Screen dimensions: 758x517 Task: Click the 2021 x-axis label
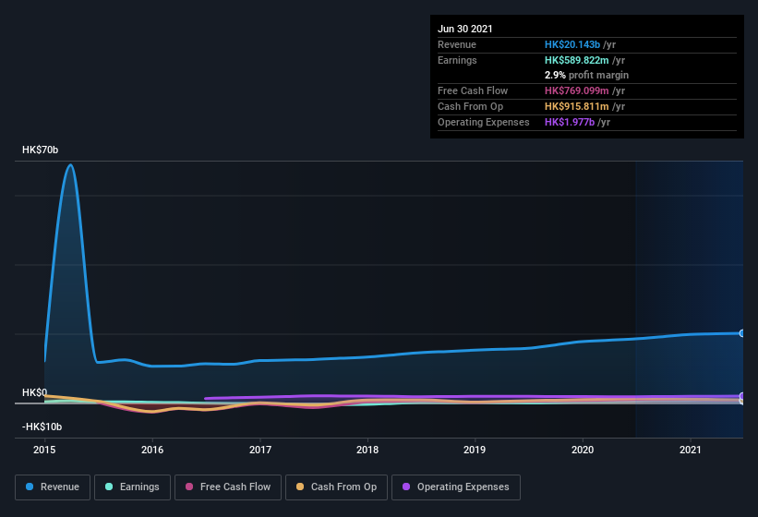691,450
